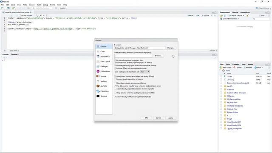This screenshot has width=272, height=153.
Task: Toggle Restore .RData into workspace at startup
Action: pos(115,68)
